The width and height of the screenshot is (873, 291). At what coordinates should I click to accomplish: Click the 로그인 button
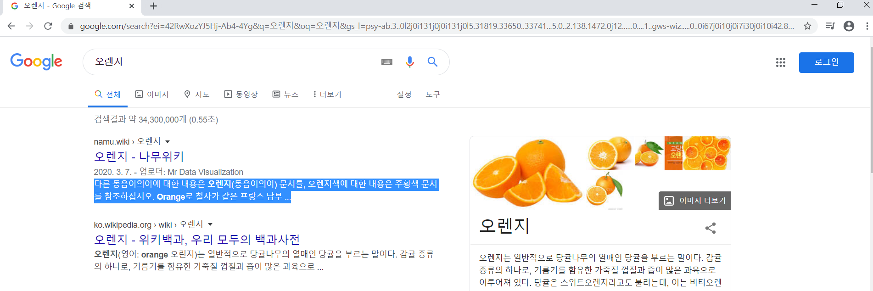coord(827,62)
